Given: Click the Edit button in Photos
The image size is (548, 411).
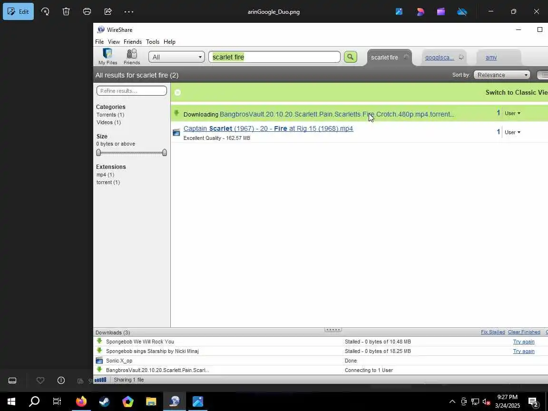Looking at the screenshot, I should 18,11.
